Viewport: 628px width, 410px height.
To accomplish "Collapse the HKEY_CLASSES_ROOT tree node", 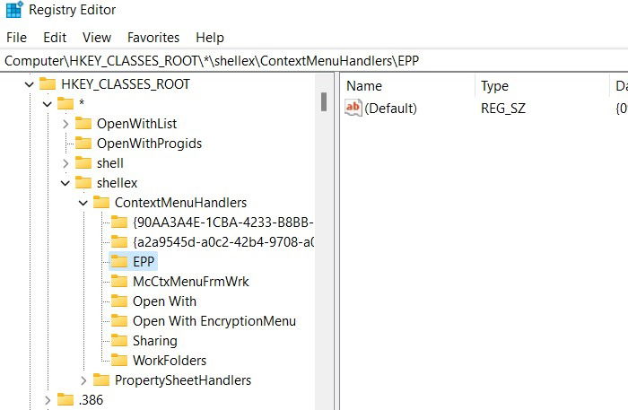I will click(30, 84).
